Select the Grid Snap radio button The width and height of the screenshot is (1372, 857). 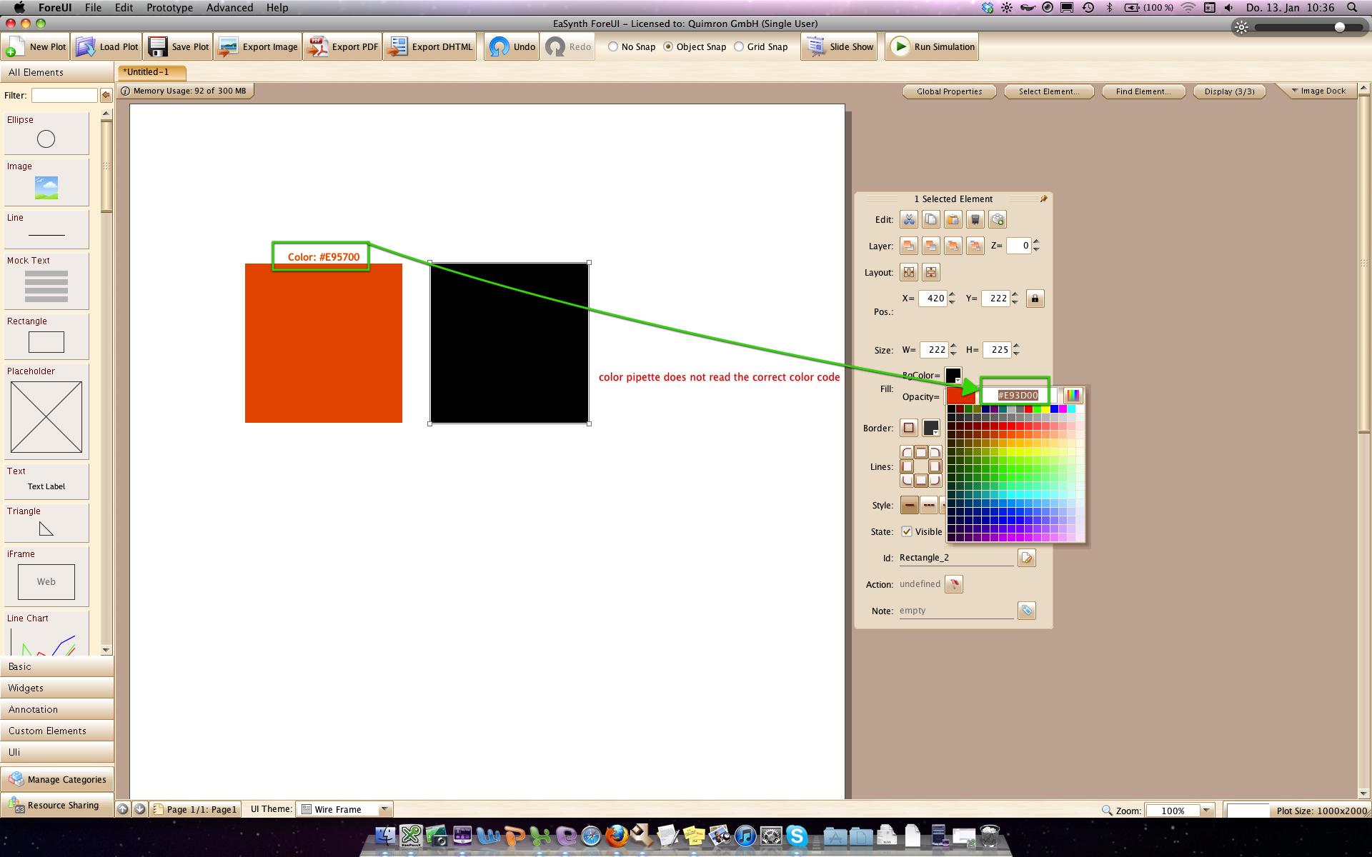[739, 47]
